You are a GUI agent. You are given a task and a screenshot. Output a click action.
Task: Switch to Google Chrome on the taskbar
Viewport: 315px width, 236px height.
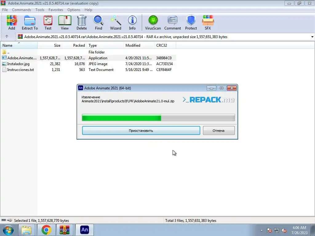click(46, 230)
